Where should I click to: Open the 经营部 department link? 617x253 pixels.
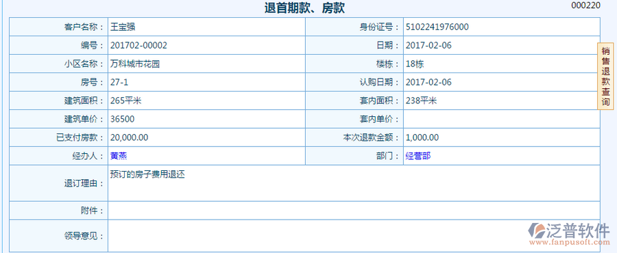[418, 156]
